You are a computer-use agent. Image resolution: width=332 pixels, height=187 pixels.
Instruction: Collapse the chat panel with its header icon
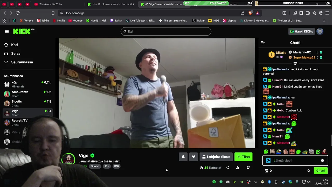(263, 43)
